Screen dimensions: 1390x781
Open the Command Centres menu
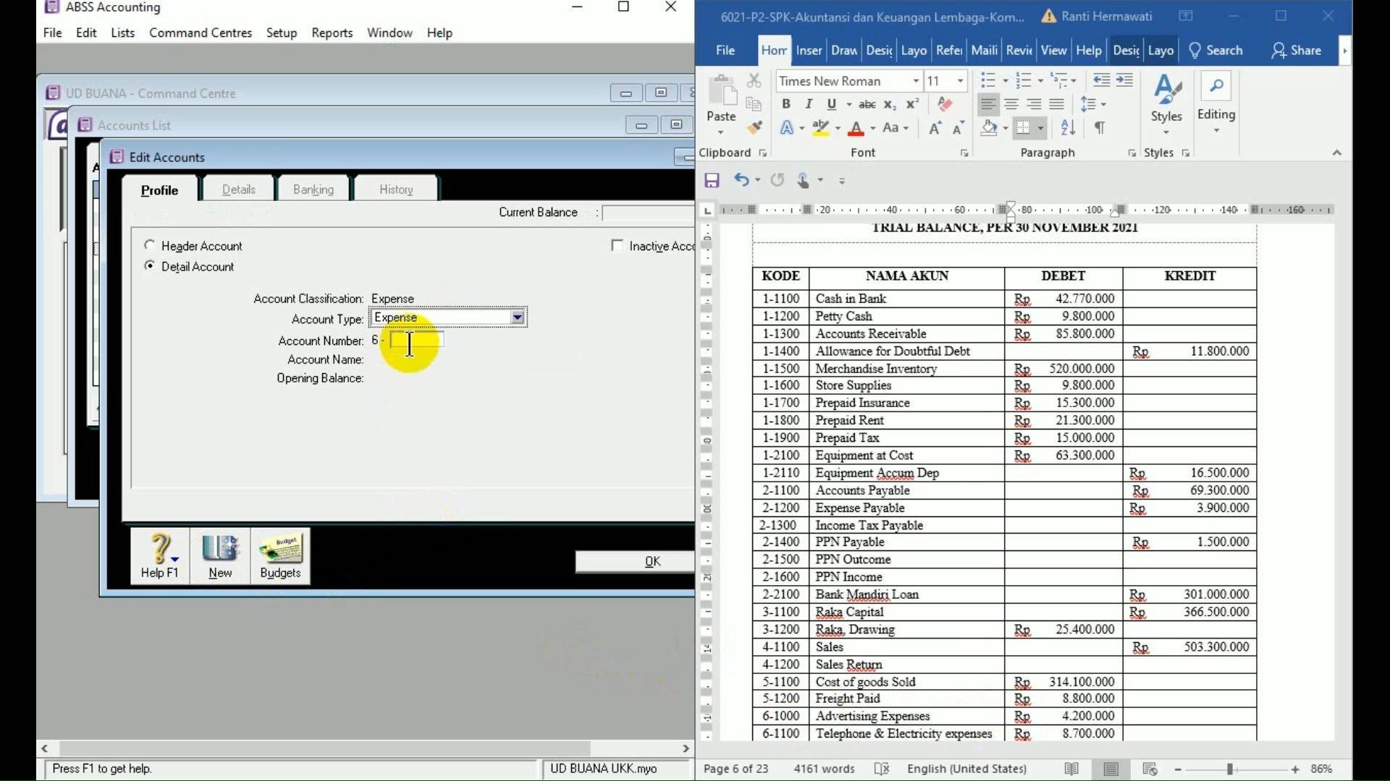pos(201,33)
